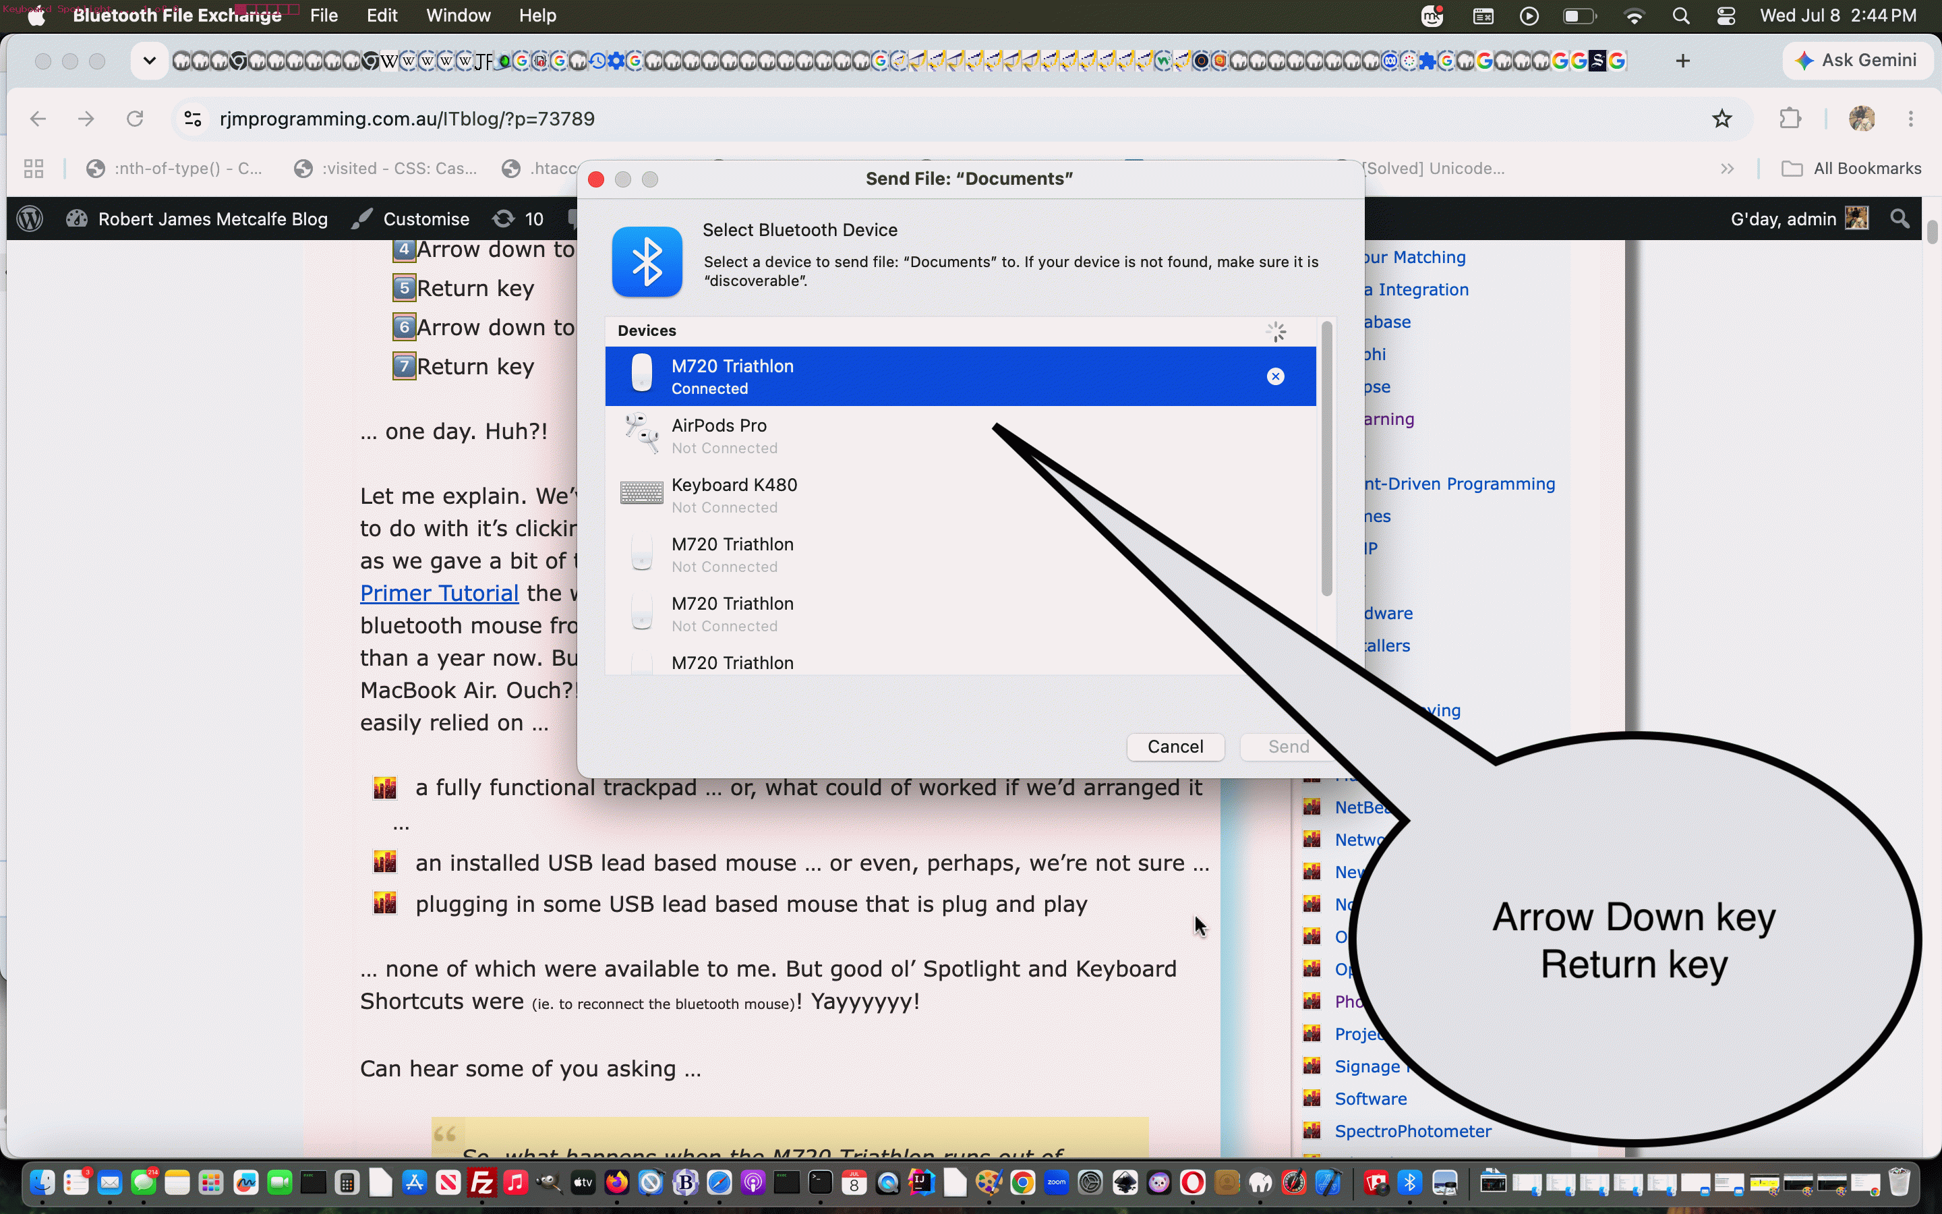The image size is (1942, 1214).
Task: Open the '[Solved] Unicode...' bookmark
Action: click(x=1434, y=169)
